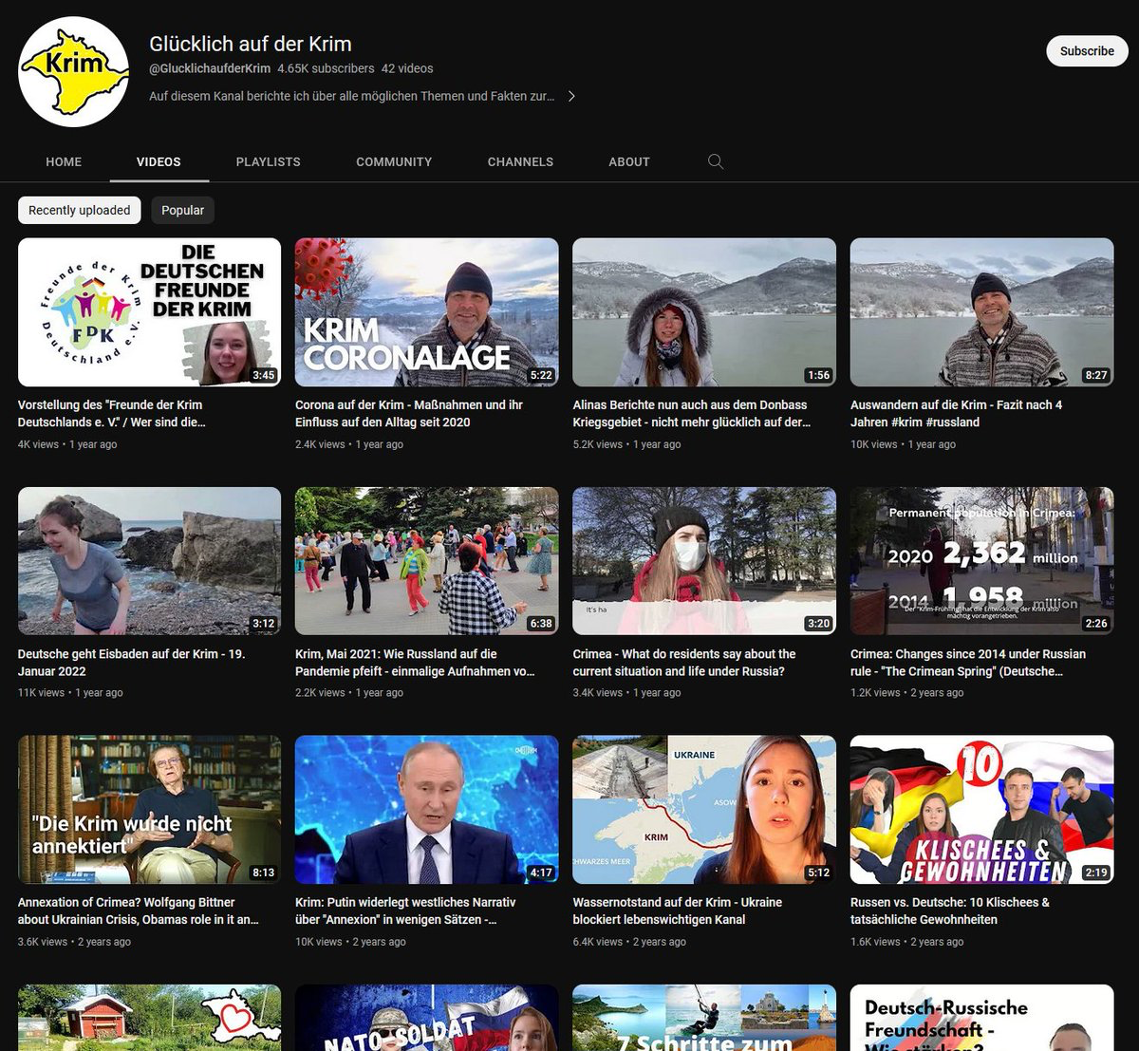Open the Putin press conference thumbnail
The height and width of the screenshot is (1051, 1139).
point(427,809)
